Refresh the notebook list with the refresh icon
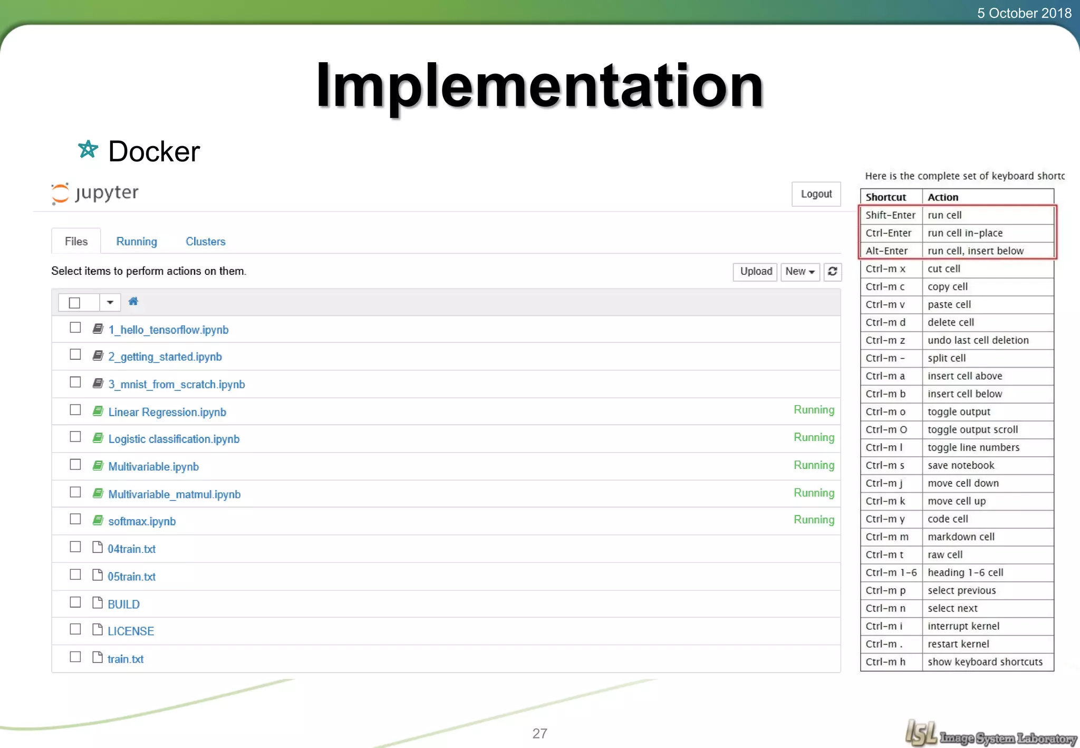 tap(833, 272)
